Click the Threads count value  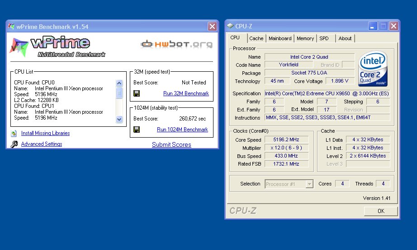[x=383, y=184]
